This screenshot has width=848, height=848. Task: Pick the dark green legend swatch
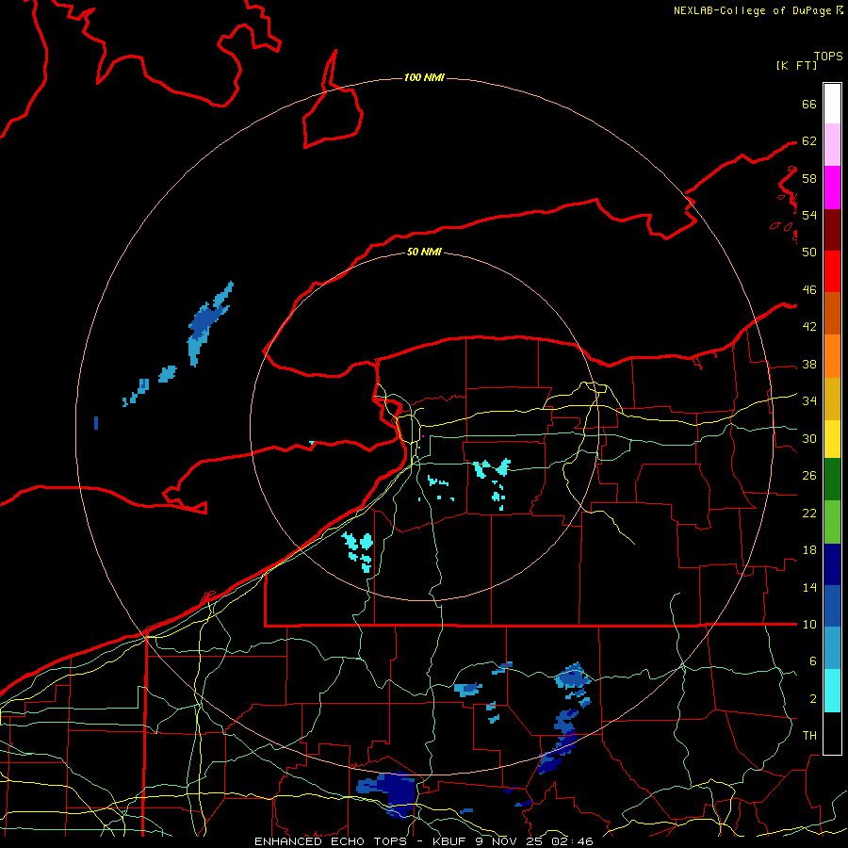pos(832,479)
